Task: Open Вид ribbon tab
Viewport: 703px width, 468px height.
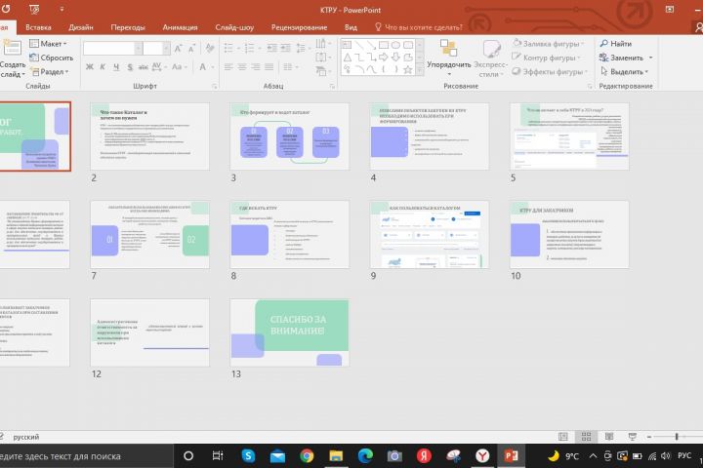Action: coord(351,27)
